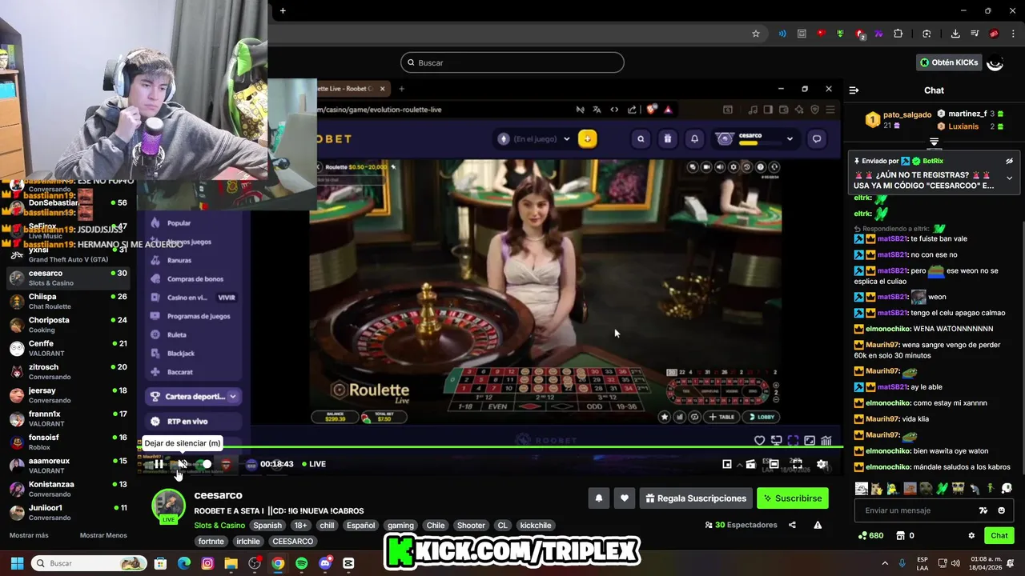Screen dimensions: 1025x576
Task: Click the Obtén KICKs button
Action: (949, 62)
